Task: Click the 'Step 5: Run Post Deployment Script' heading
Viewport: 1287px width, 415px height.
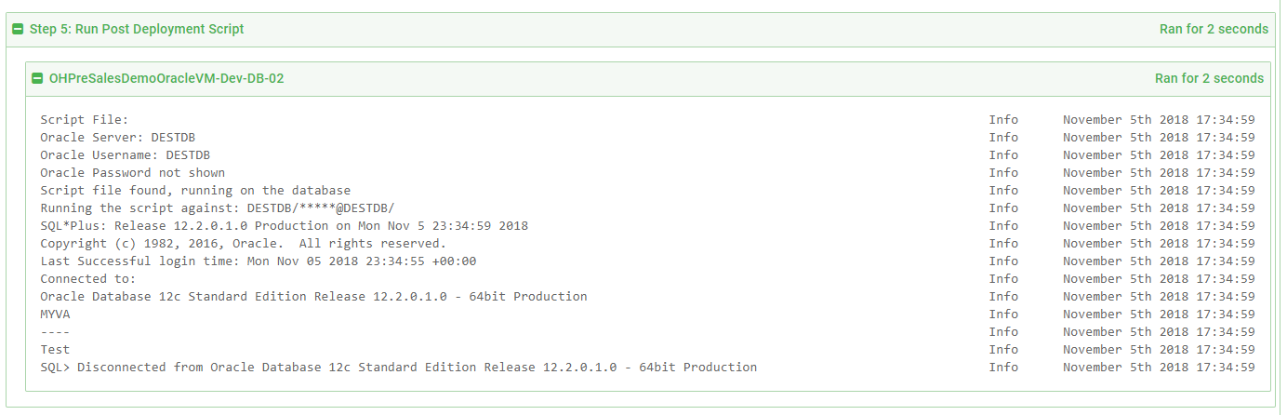Action: pyautogui.click(x=137, y=29)
